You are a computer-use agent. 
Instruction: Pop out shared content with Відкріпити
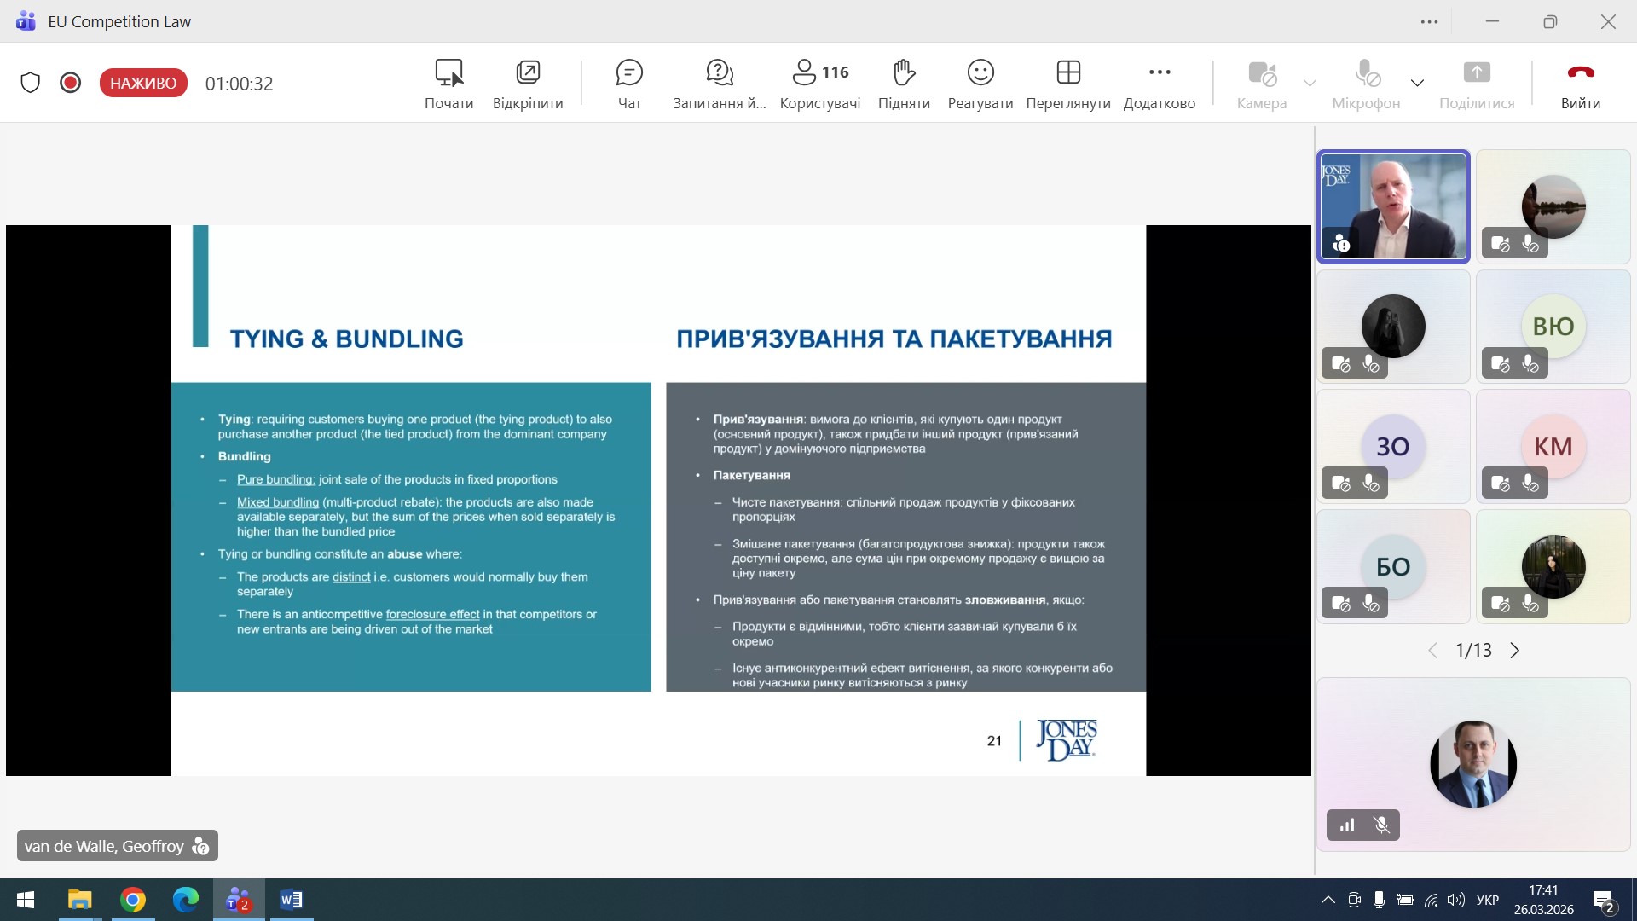(528, 84)
